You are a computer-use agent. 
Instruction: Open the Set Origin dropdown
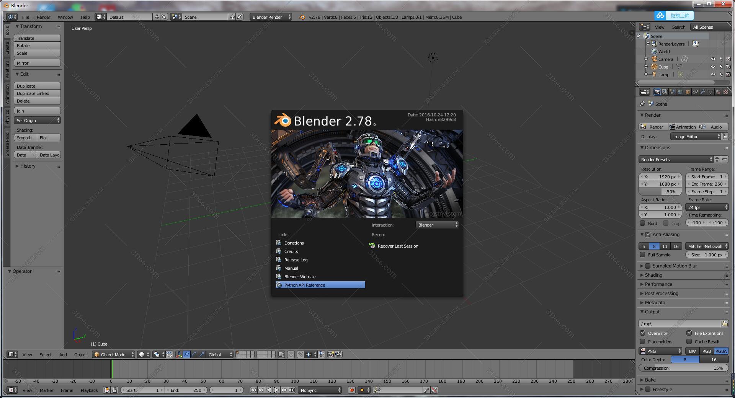tap(37, 121)
